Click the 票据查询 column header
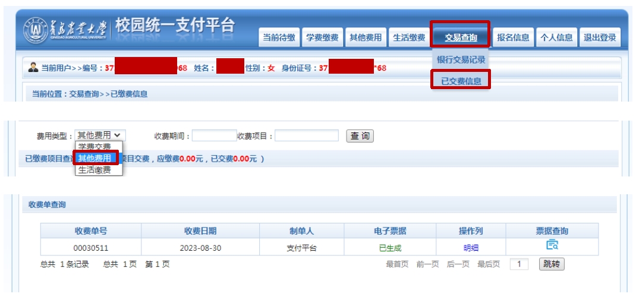Image resolution: width=636 pixels, height=303 pixels. tap(552, 231)
